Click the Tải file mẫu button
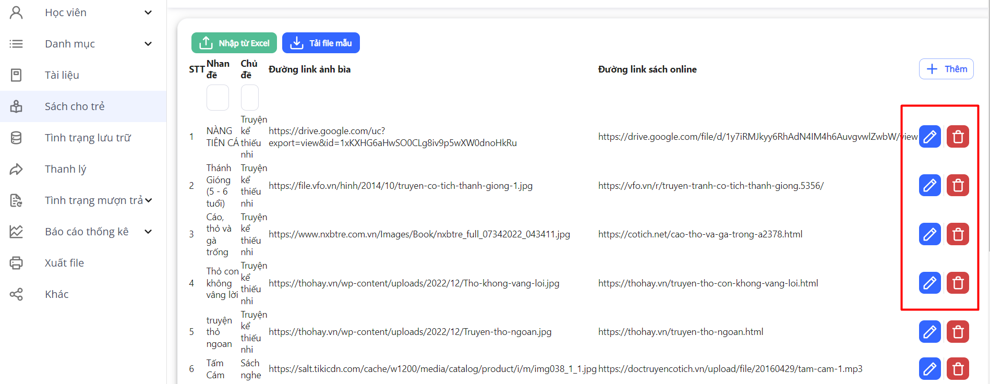 pyautogui.click(x=321, y=43)
